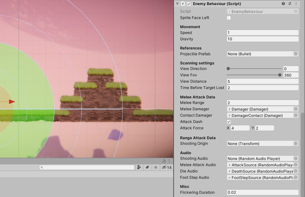Open Contact Damager object picker
305x197 pixels.
296,115
